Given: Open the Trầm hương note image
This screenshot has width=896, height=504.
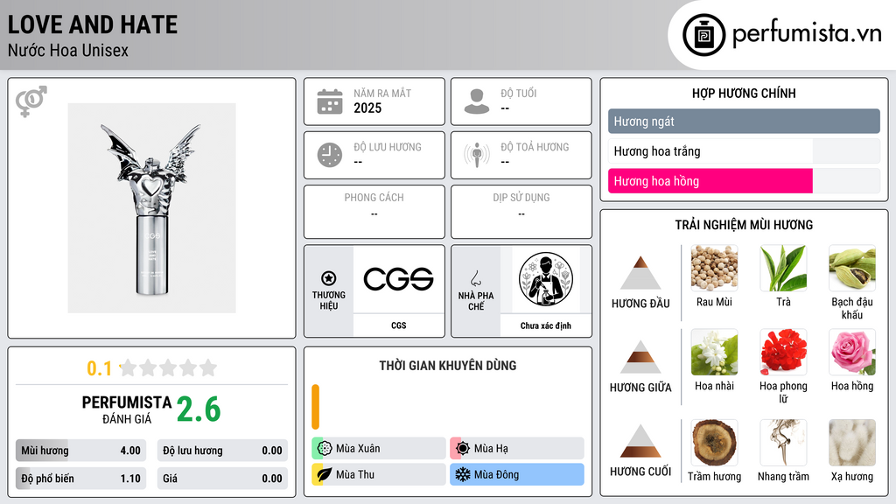Looking at the screenshot, I should 714,442.
